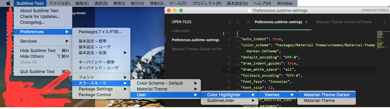390x109 pixels.
Task: Open 基本設定 – ユーザ
Action: coord(101,47)
